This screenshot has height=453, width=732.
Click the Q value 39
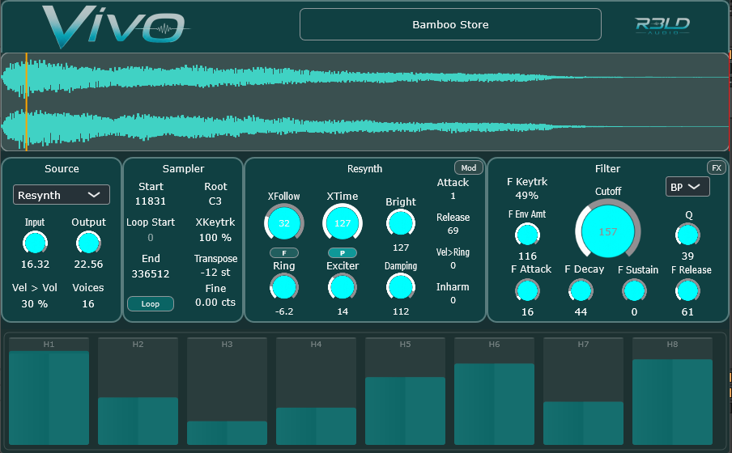point(687,256)
